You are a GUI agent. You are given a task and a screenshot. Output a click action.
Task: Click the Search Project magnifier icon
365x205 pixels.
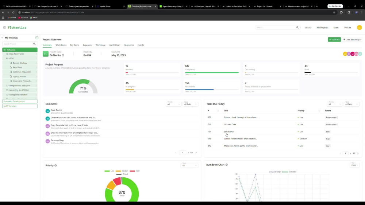click(34, 44)
